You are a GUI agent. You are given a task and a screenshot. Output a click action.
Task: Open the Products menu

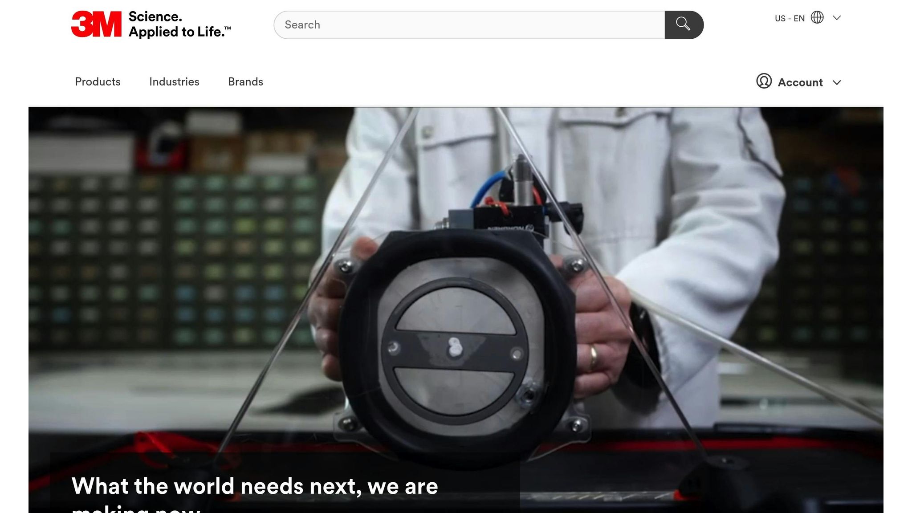98,82
